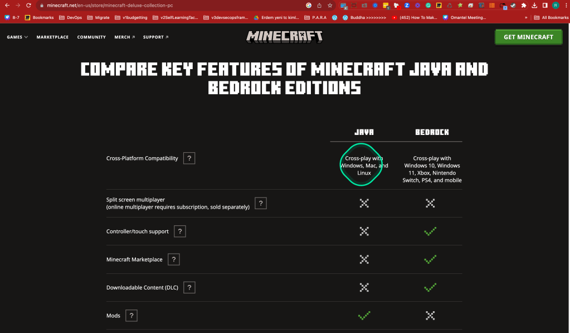
Task: Click the Java checkmark in the Mods row
Action: click(x=364, y=316)
